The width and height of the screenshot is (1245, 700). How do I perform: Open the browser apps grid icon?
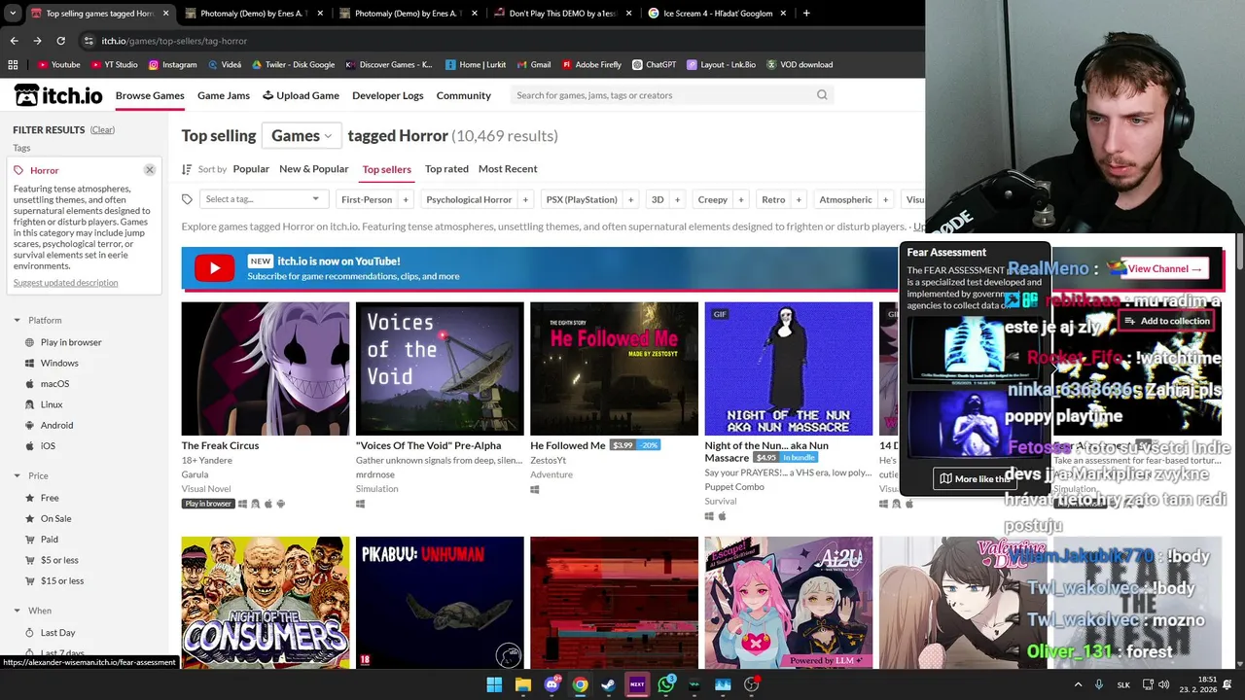[13, 64]
